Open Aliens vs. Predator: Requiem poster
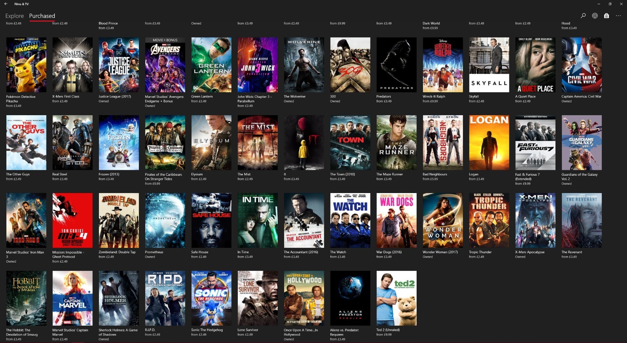 [x=350, y=298]
